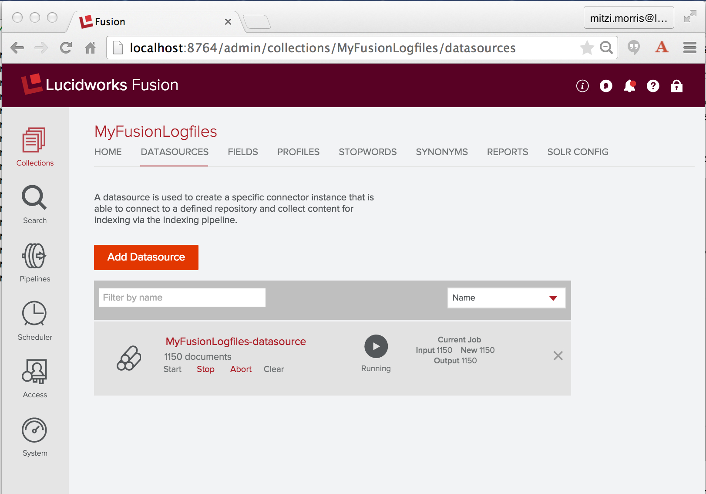Click Abort for the datasource

[241, 369]
